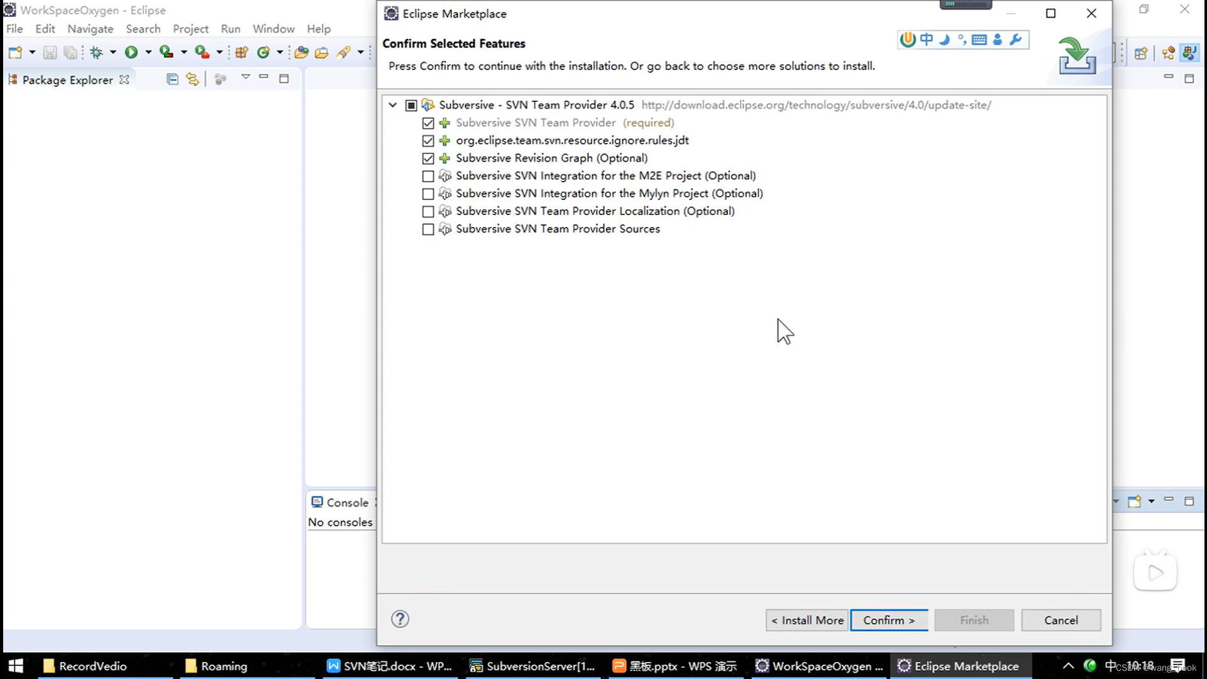Uncheck Subversive Revision Graph (Optional) checkbox
The height and width of the screenshot is (679, 1207).
(428, 158)
